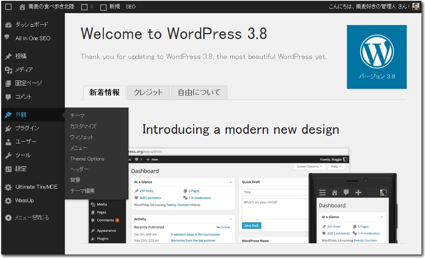Screen dimensions: 425x258
Task: Open the ツール wrench icon
Action: (9, 155)
